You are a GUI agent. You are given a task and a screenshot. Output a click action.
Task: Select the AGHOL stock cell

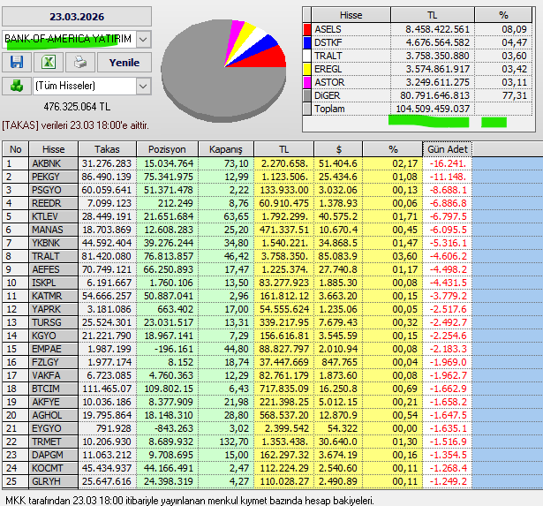pyautogui.click(x=54, y=415)
